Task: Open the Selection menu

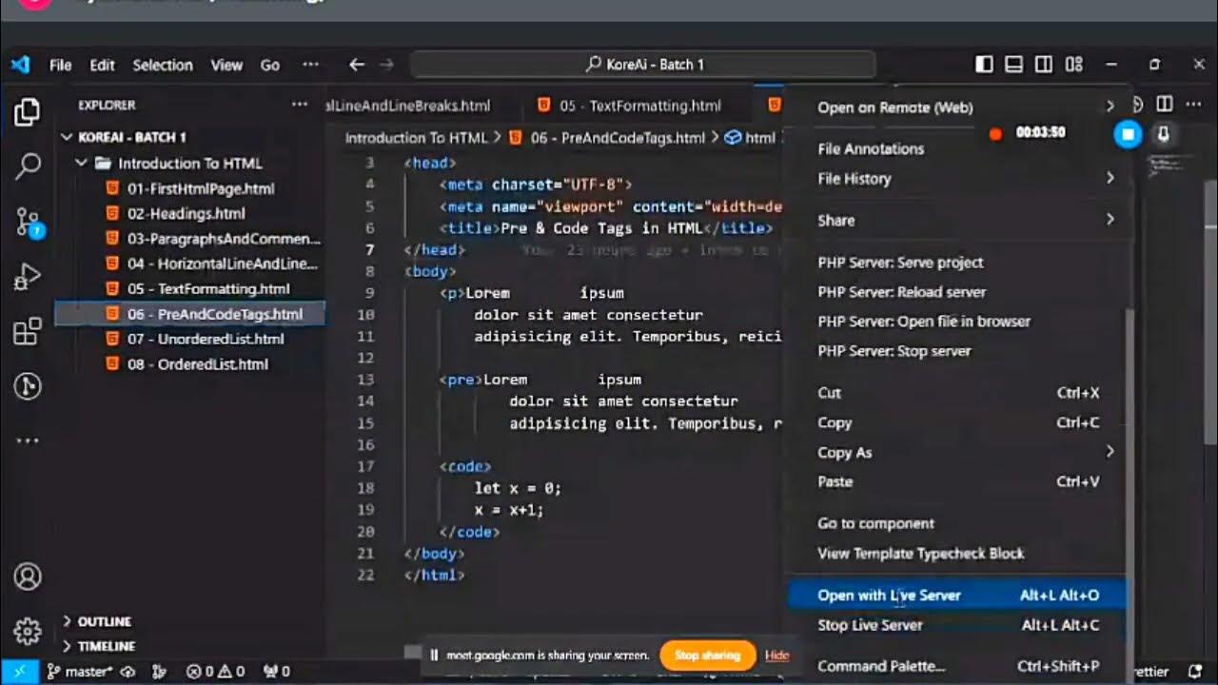Action: (163, 65)
